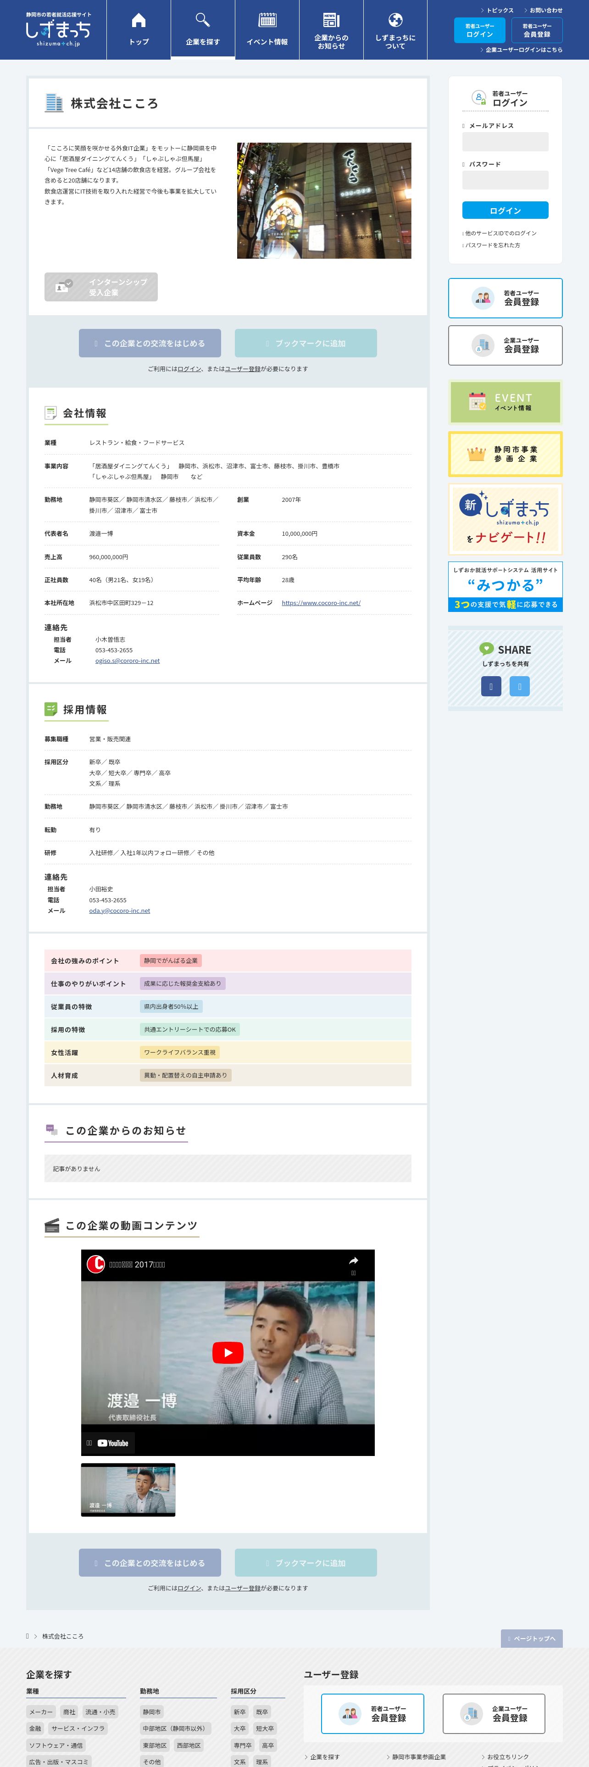The image size is (589, 1767).
Task: Click the video share arrow icon
Action: [354, 1261]
